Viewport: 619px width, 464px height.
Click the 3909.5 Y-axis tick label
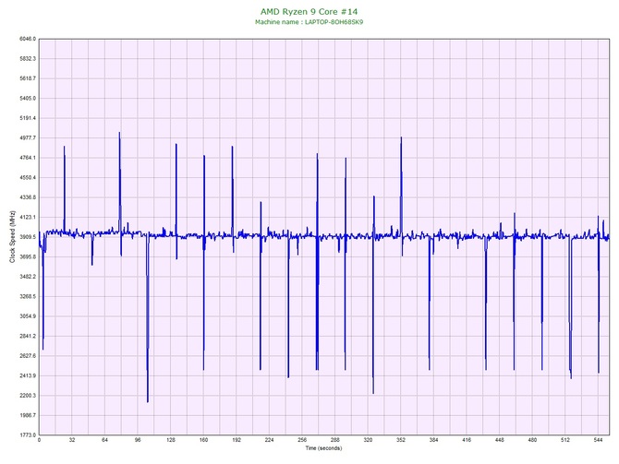pos(28,237)
